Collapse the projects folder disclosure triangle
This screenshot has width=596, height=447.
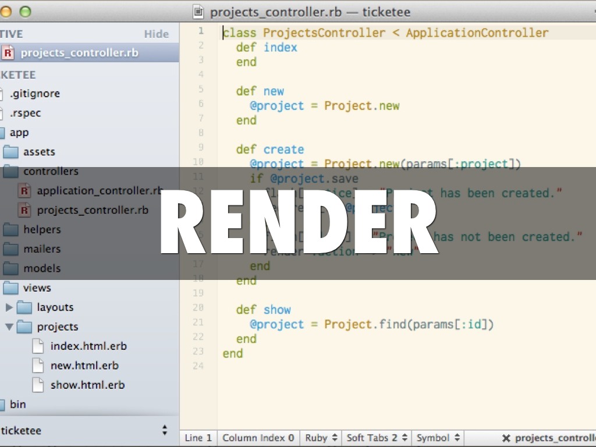[x=9, y=327]
